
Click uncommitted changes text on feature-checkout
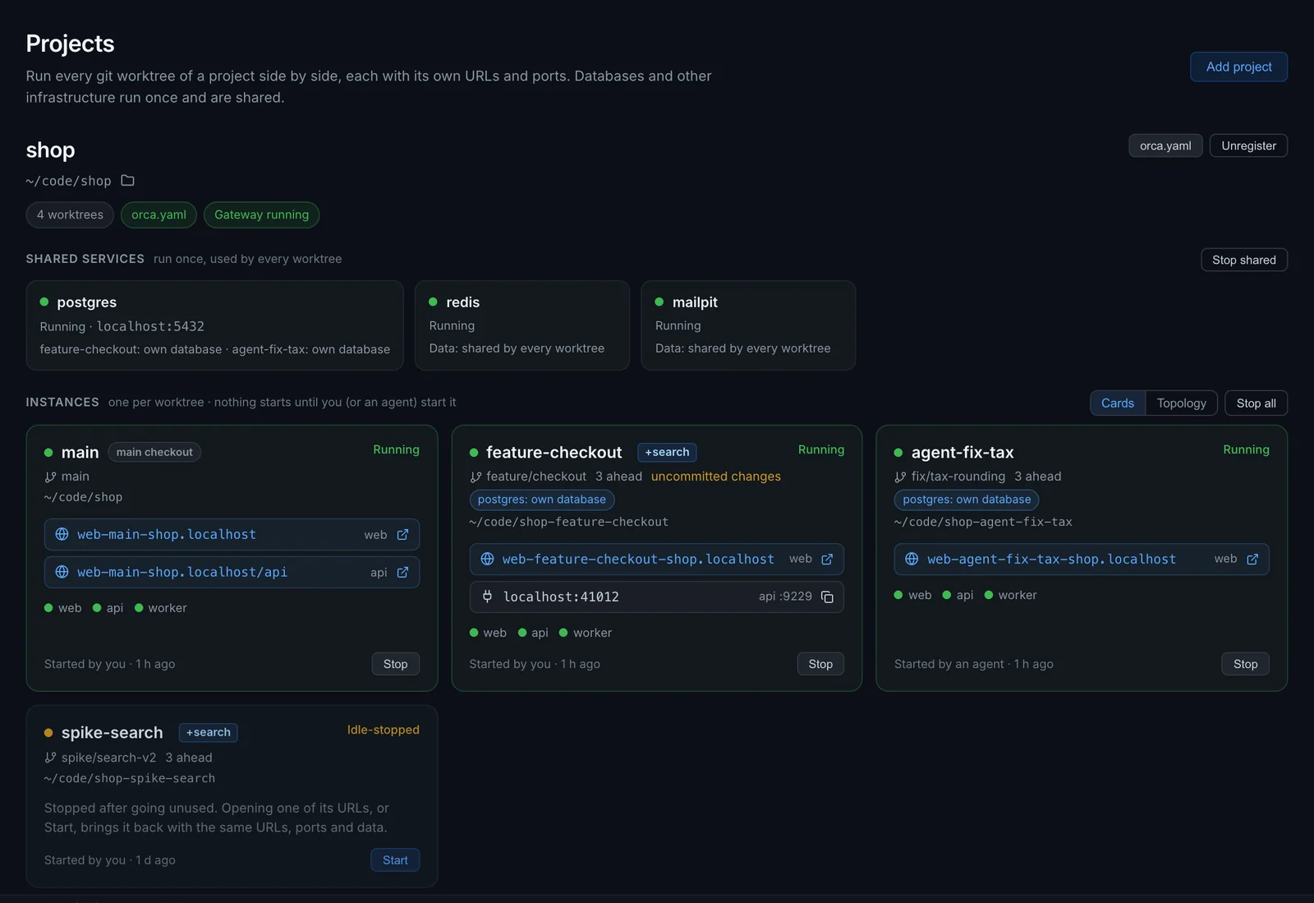(716, 477)
